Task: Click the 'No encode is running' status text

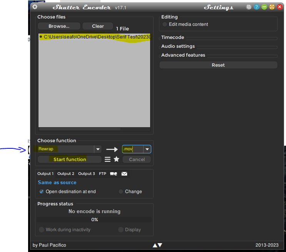Action: coord(94,212)
